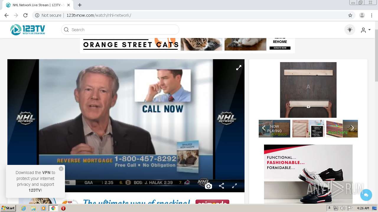Screen dimensions: 378x212
Task: Click Chrome icon in taskbar
Action: 53,208
